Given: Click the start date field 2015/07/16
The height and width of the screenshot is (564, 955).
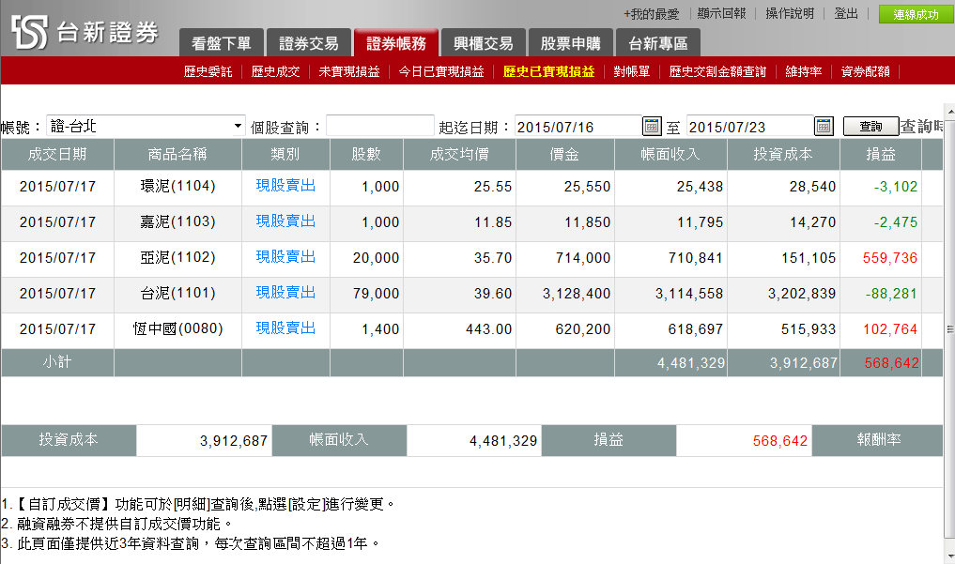Looking at the screenshot, I should [578, 126].
